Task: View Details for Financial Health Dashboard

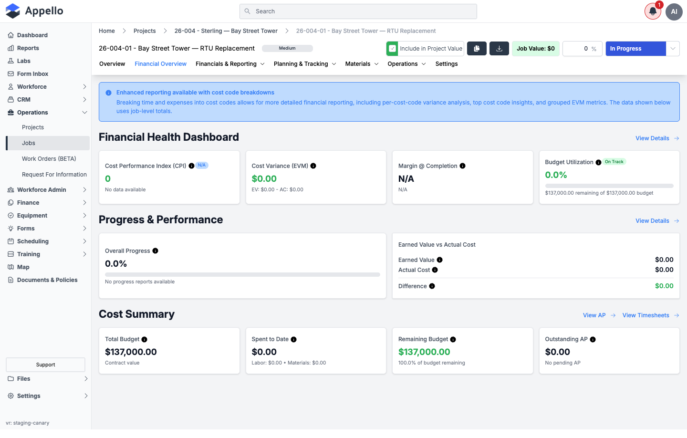Action: tap(657, 138)
